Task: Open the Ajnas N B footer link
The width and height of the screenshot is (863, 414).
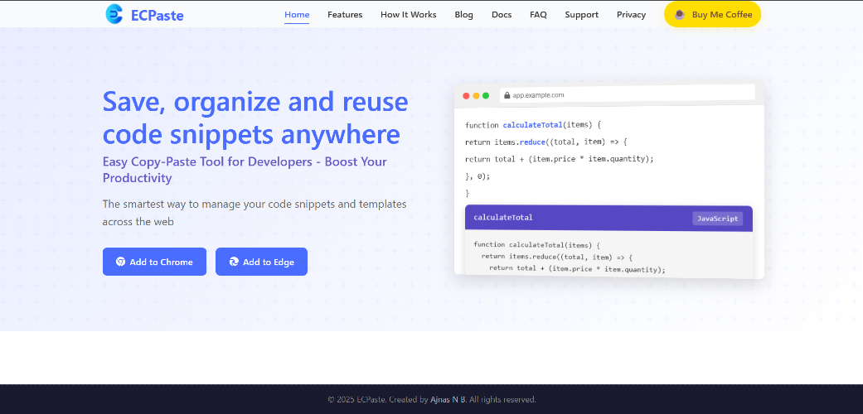Action: click(x=448, y=400)
